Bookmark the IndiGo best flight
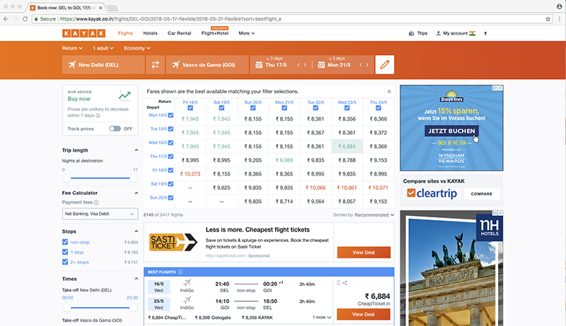Viewport: 566px width, 326px height. [x=339, y=283]
